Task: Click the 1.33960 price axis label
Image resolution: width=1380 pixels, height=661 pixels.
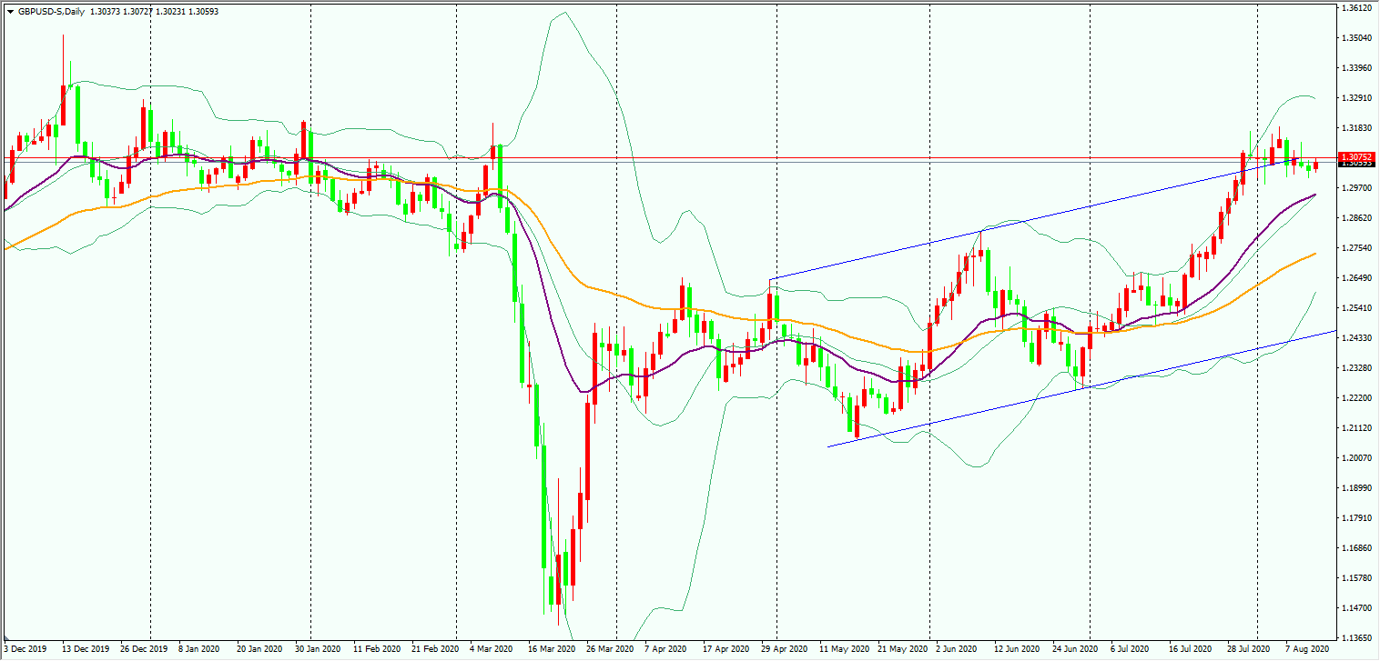Action: coord(1356,68)
